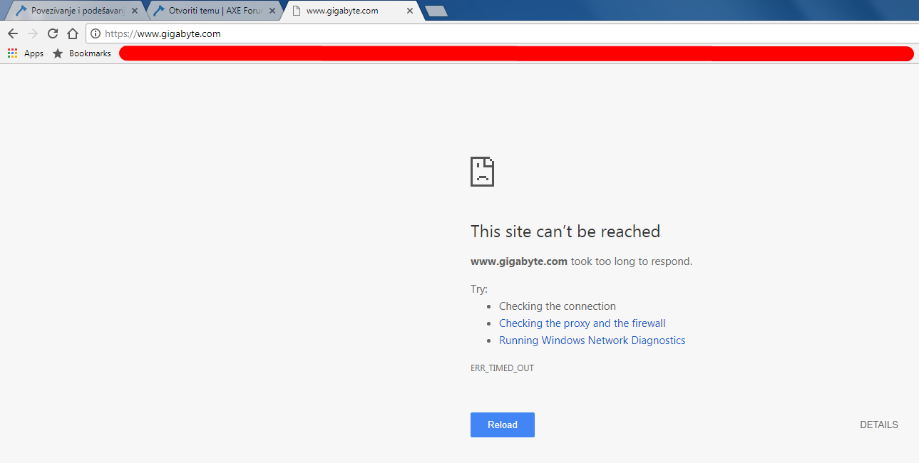The width and height of the screenshot is (919, 463).
Task: Click the Forward navigation arrow
Action: tap(32, 33)
